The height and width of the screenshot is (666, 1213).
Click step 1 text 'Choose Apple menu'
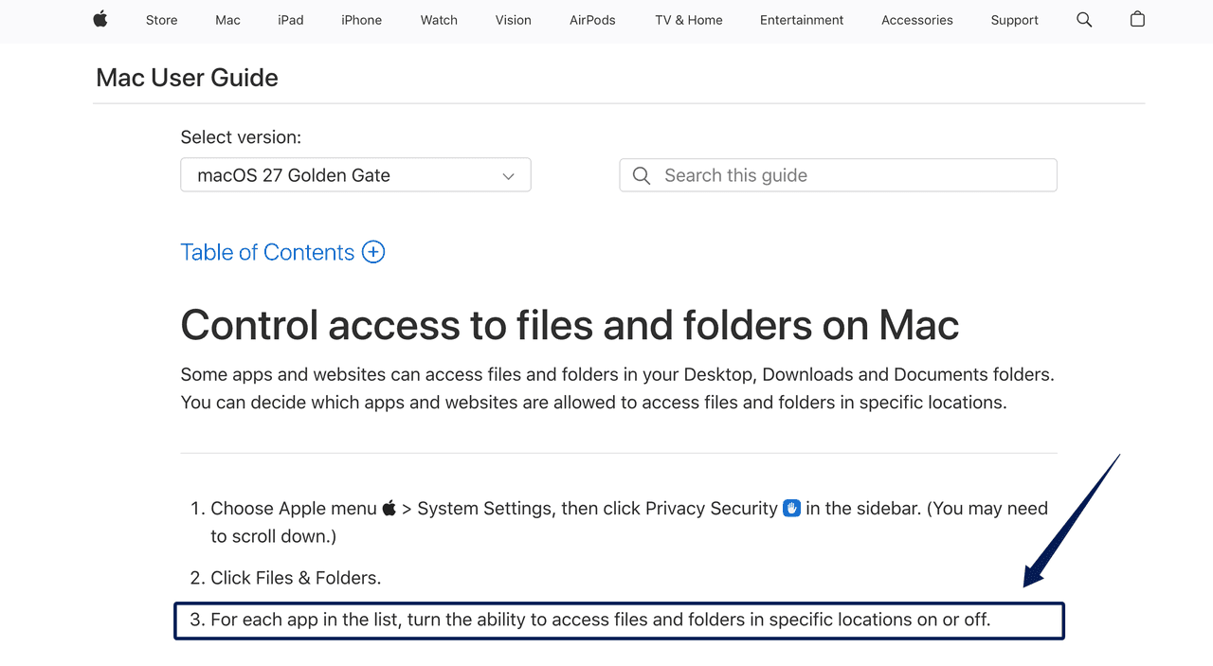pos(294,509)
